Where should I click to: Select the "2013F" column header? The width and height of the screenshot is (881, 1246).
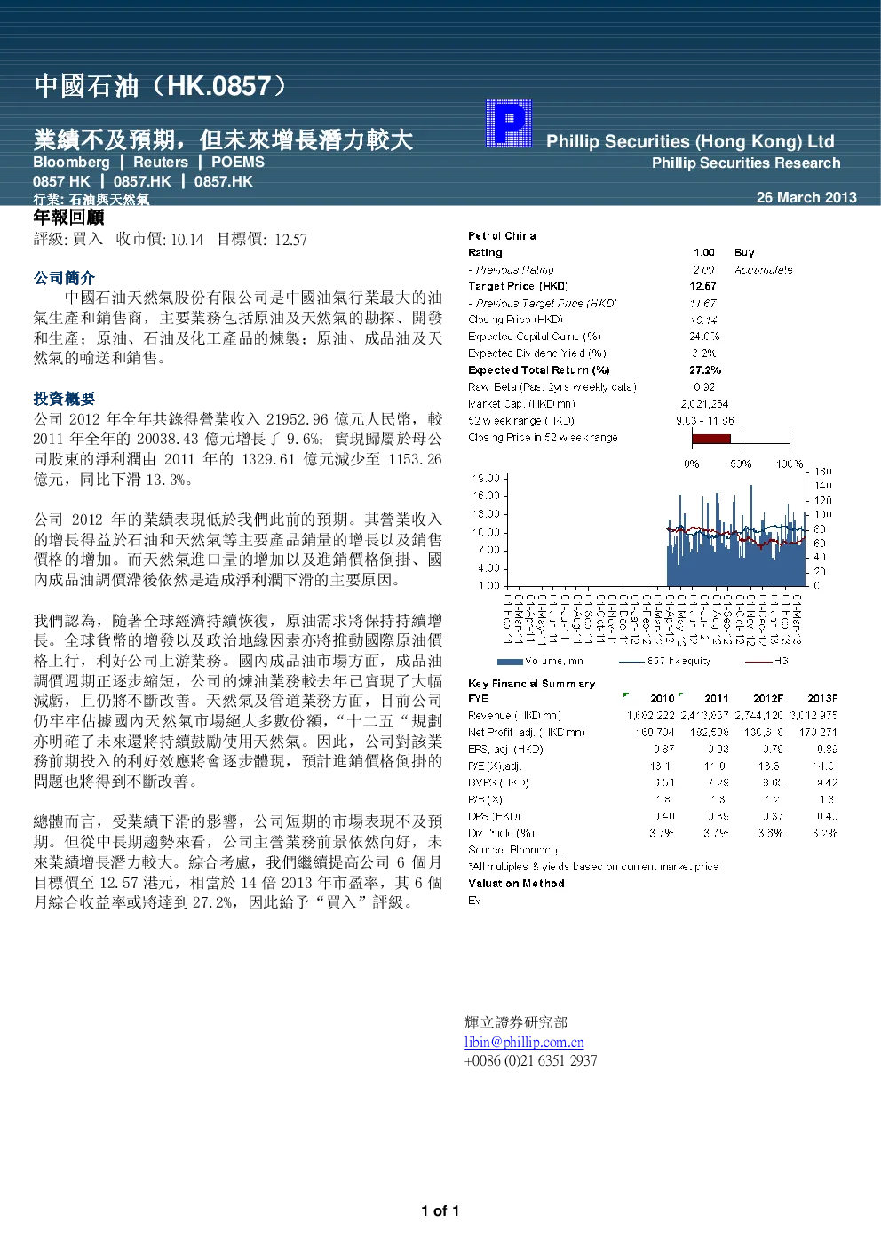tap(822, 699)
